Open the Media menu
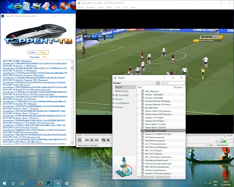 click(80, 7)
